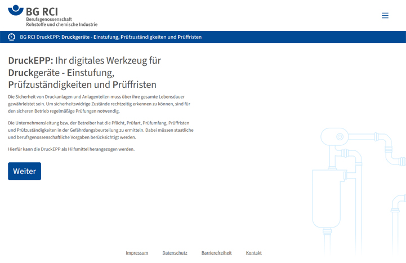406x263 pixels.
Task: Open the Impressum footer link
Action: [x=137, y=253]
